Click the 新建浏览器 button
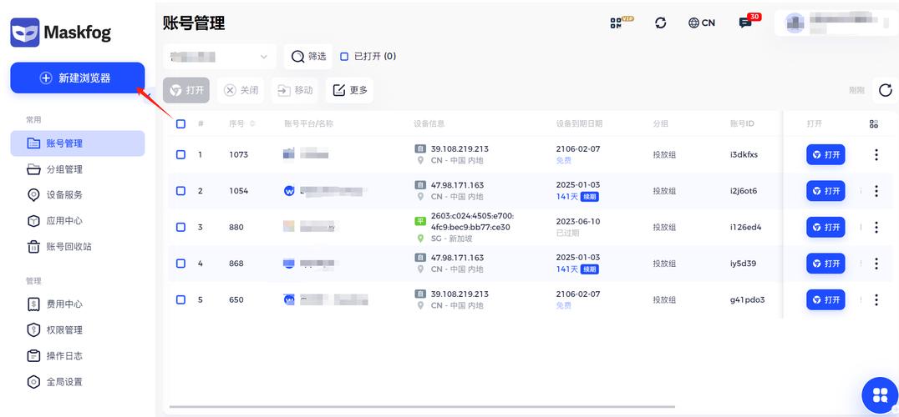Image resolution: width=899 pixels, height=417 pixels. [77, 78]
